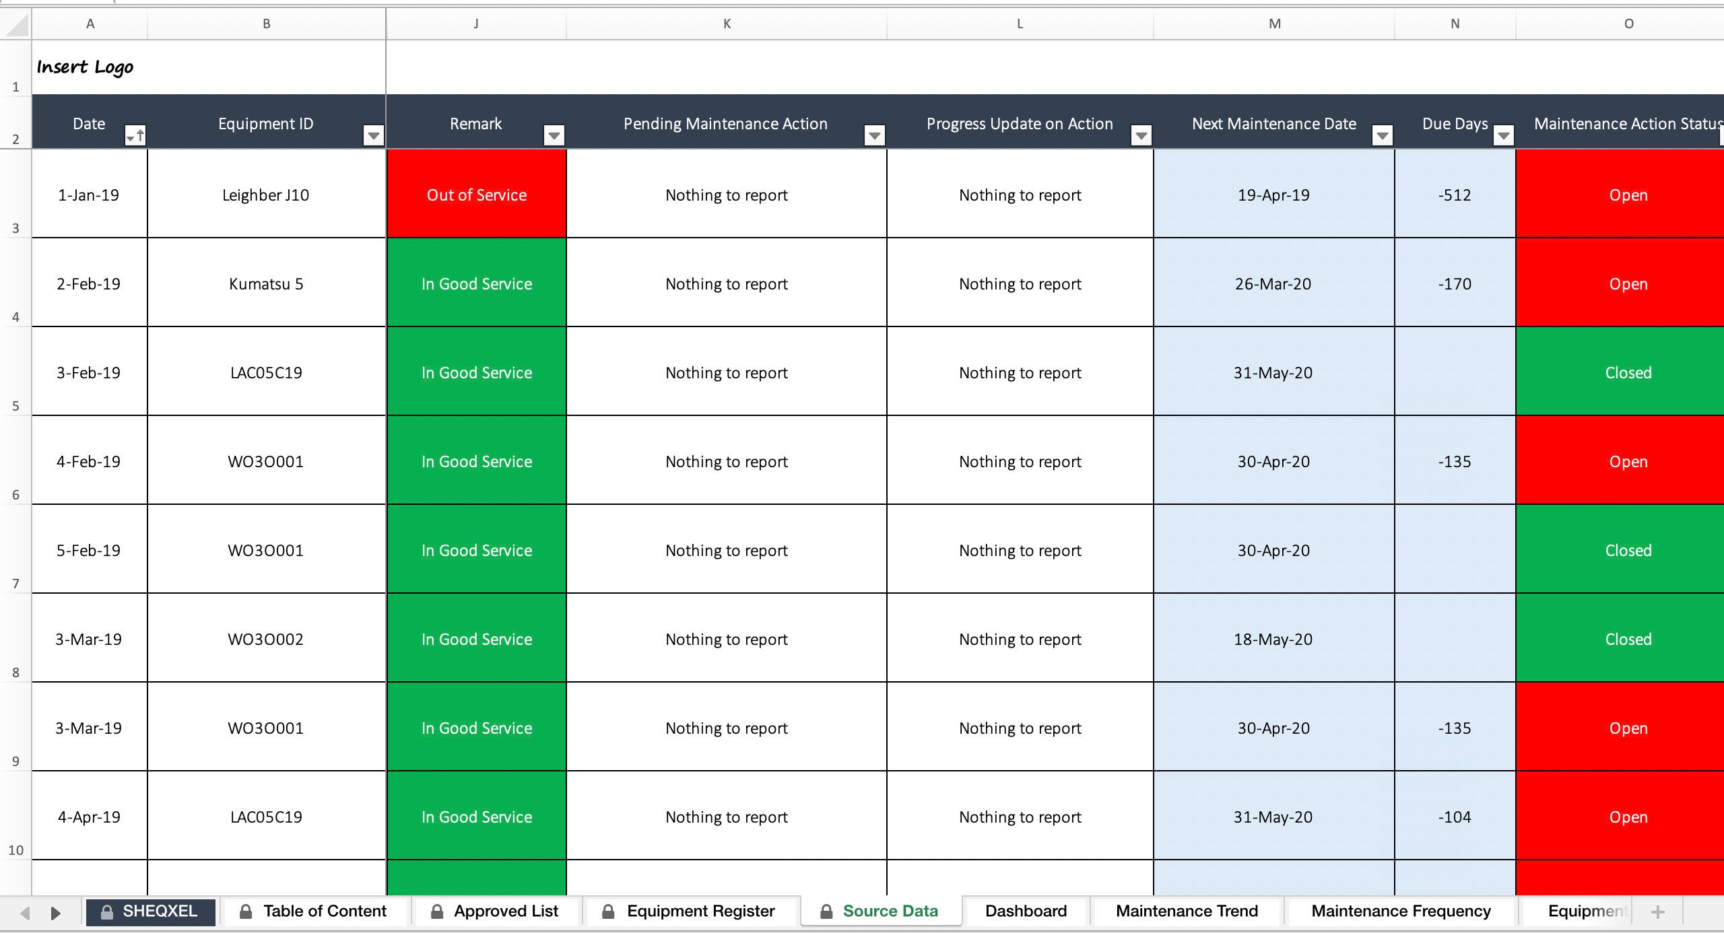Open the Date column filter dropdown
The image size is (1724, 933).
click(x=135, y=135)
